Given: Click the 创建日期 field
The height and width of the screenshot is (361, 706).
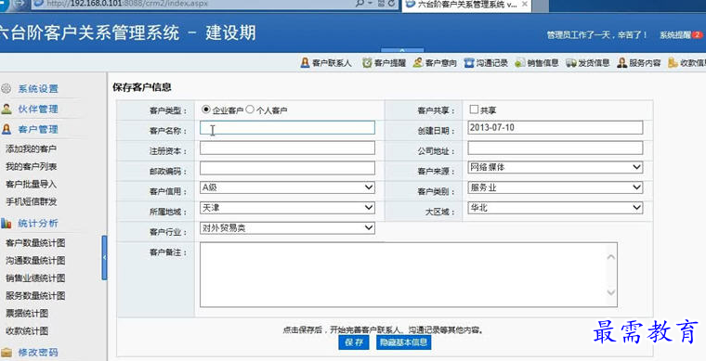Looking at the screenshot, I should (556, 128).
